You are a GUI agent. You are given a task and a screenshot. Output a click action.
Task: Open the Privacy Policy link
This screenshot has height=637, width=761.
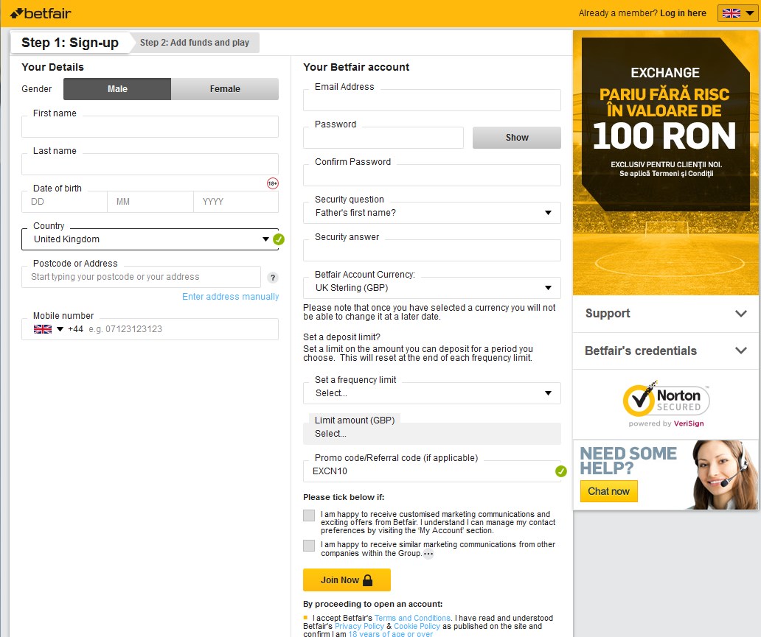pos(359,627)
